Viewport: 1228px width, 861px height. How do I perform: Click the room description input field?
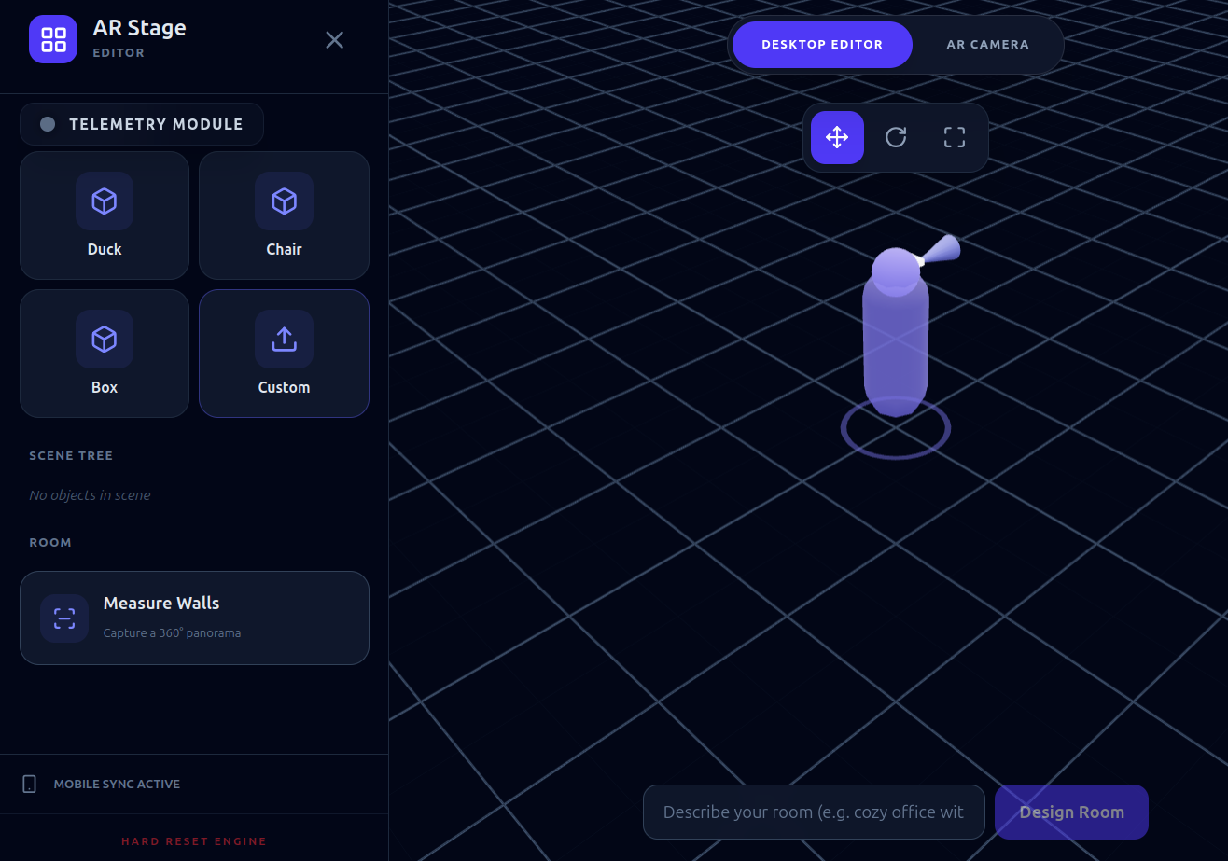[814, 812]
